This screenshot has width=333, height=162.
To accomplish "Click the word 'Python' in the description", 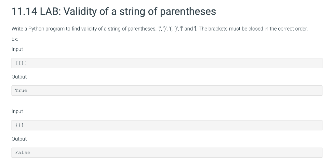I will [36, 29].
